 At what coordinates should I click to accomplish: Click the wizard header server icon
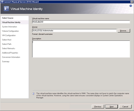pos(6,9)
